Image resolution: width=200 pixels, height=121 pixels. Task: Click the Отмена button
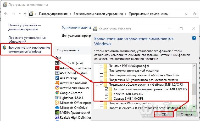[x=186, y=114]
